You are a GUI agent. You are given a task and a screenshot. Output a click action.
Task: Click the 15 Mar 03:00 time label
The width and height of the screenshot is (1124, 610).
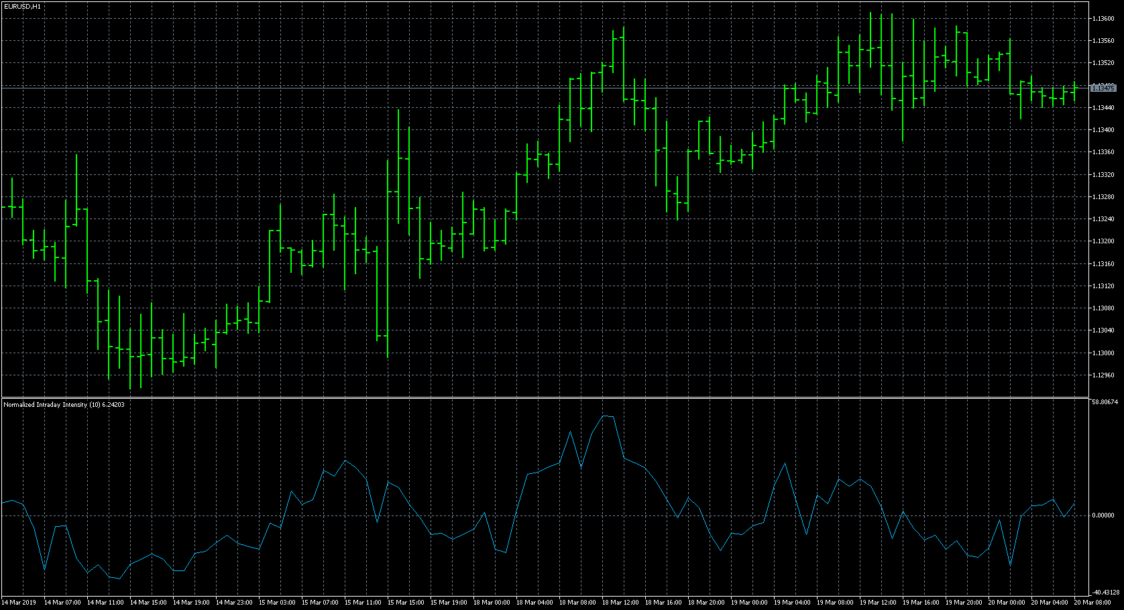[x=277, y=603]
